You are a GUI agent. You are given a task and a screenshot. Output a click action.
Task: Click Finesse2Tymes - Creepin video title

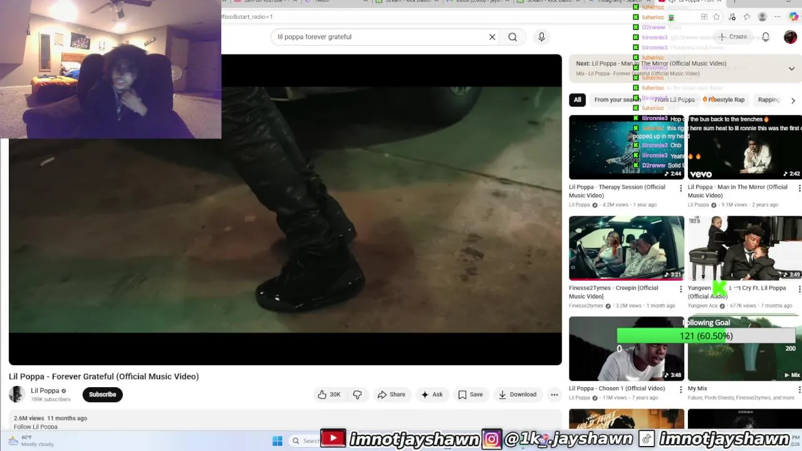point(613,292)
